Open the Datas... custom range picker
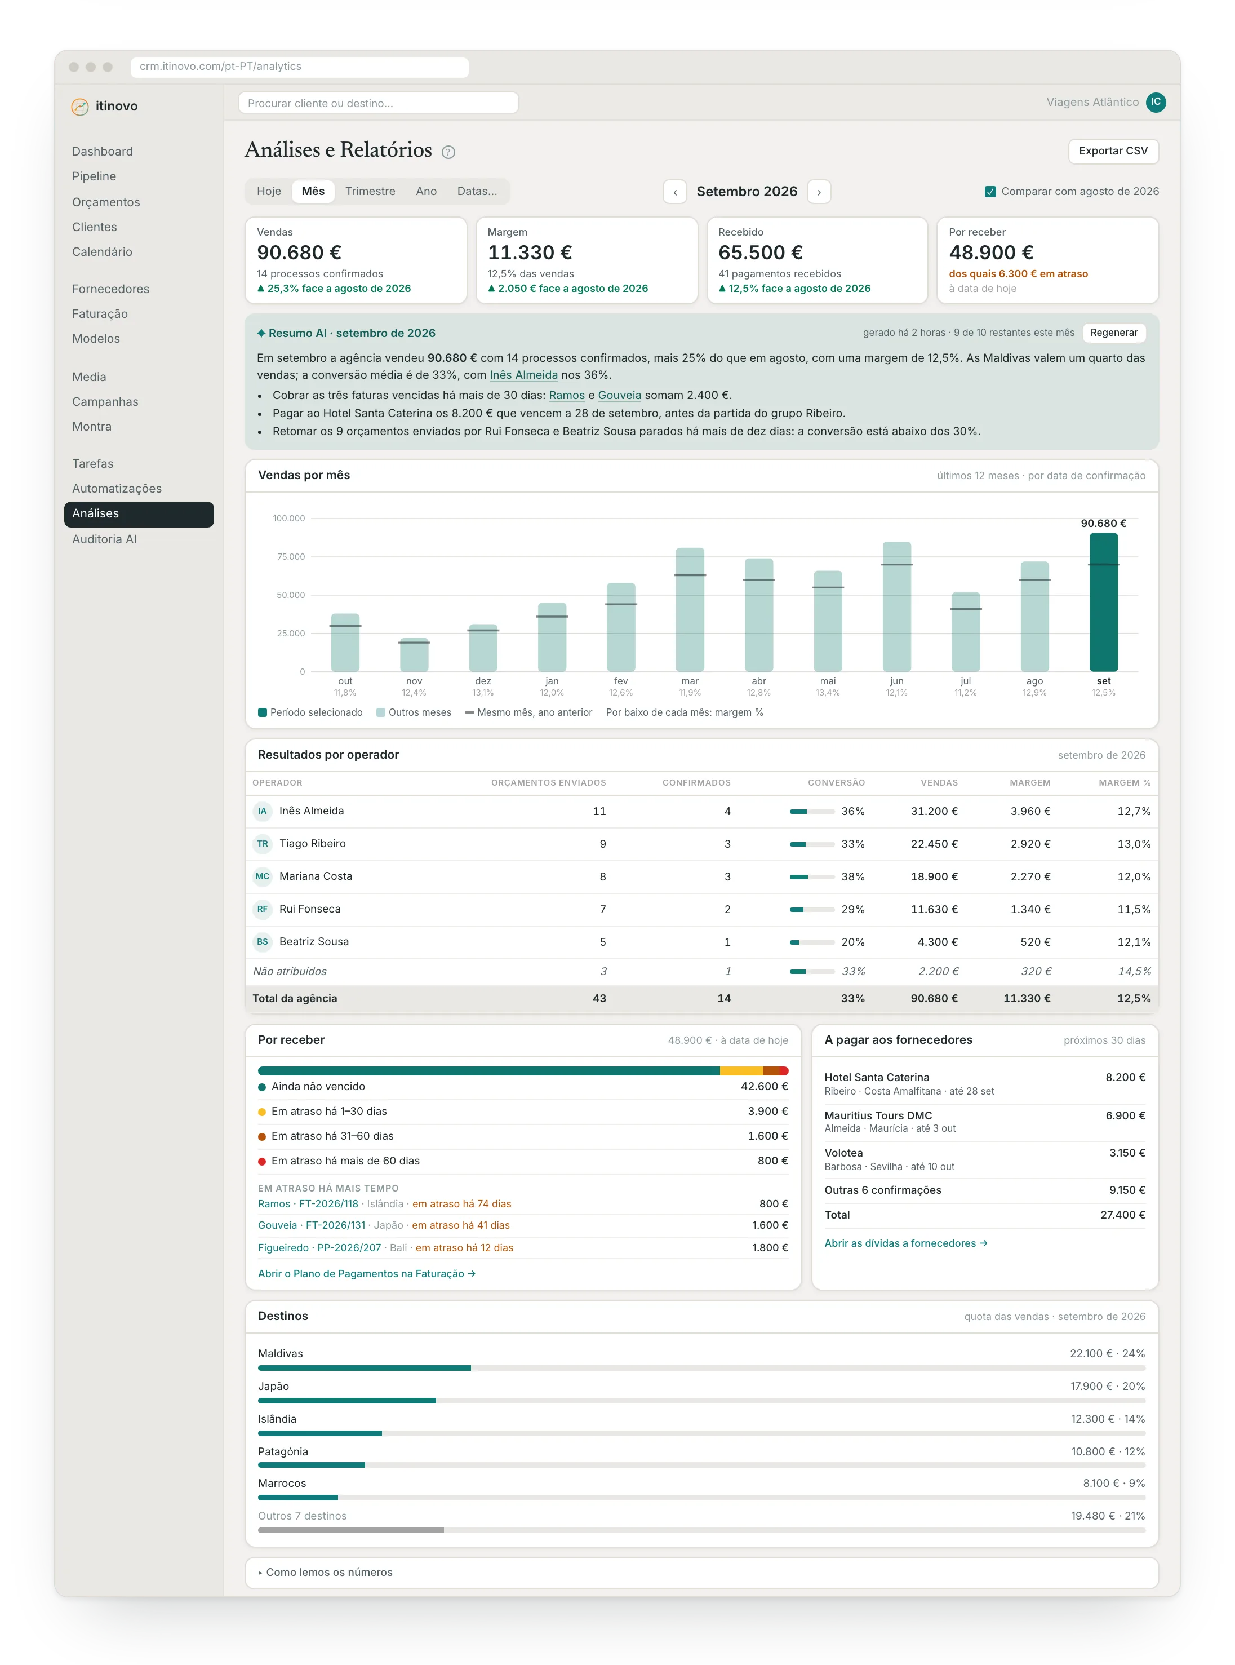The height and width of the screenshot is (1665, 1235). (x=477, y=192)
